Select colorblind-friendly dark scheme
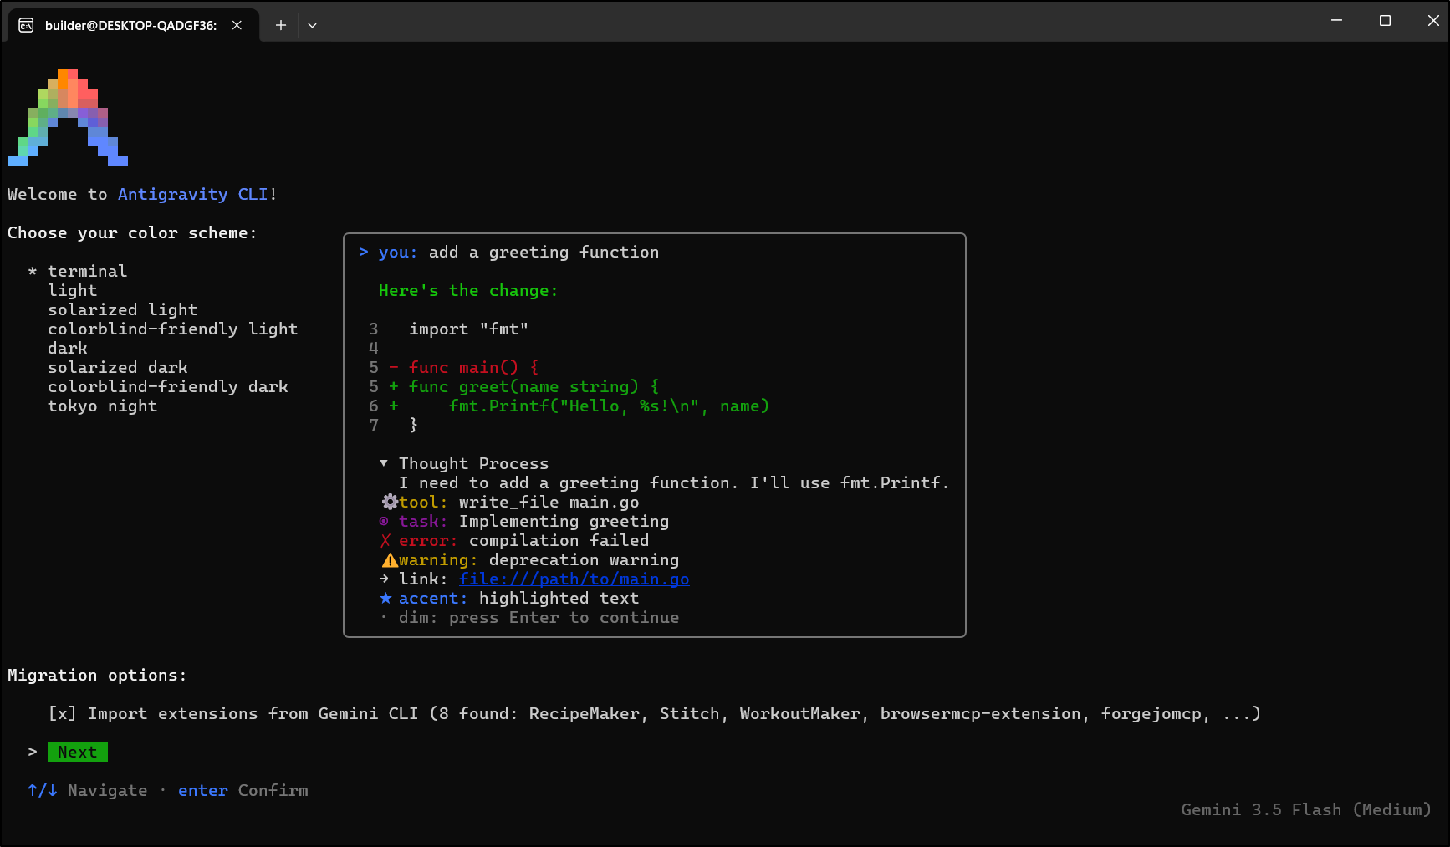The height and width of the screenshot is (847, 1450). (167, 386)
